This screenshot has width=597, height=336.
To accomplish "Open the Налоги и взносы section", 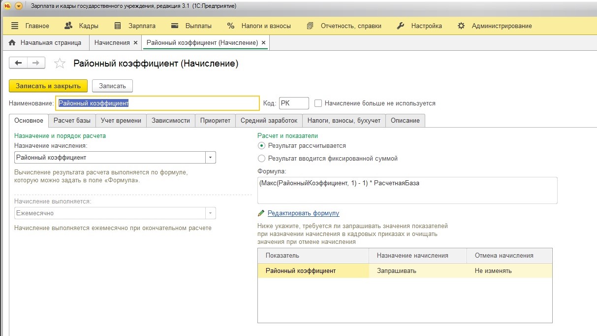I will coord(266,26).
